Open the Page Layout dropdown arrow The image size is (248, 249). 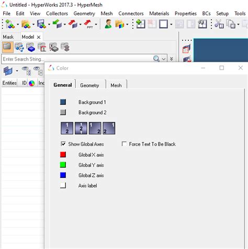(171, 24)
